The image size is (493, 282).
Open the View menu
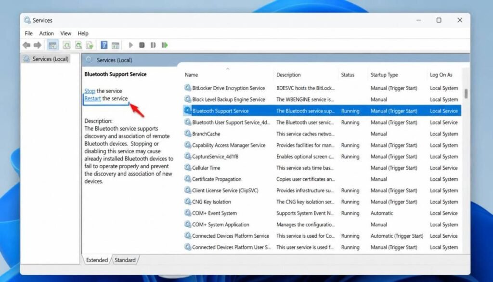65,33
